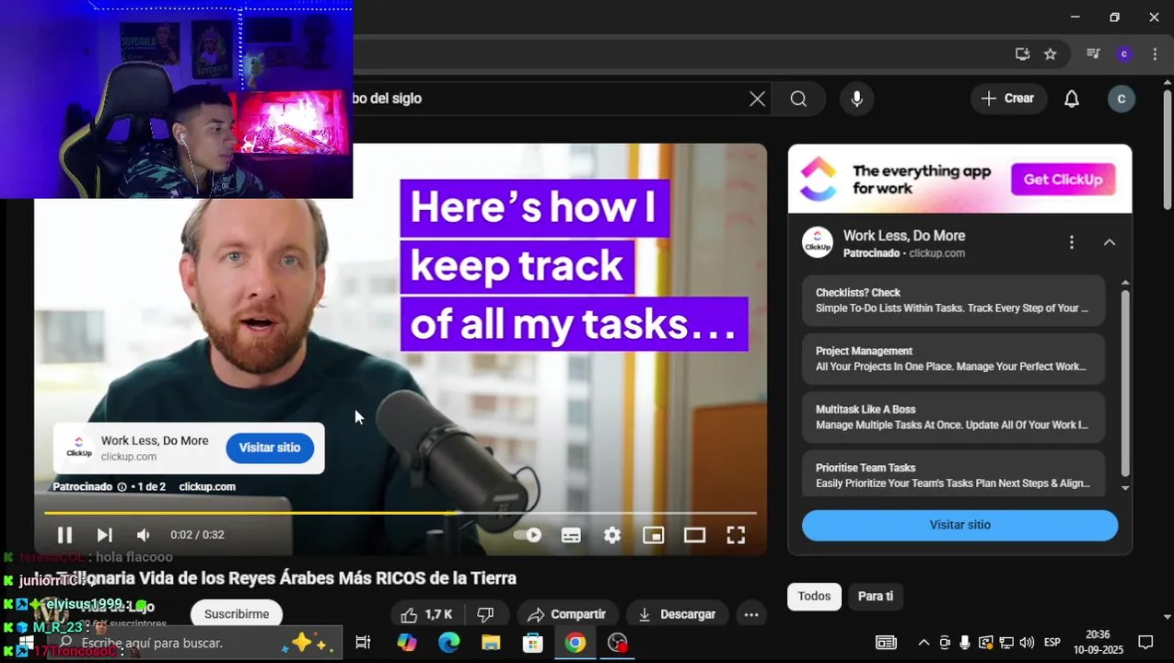Open notifications bell icon
1174x663 pixels.
click(x=1072, y=99)
